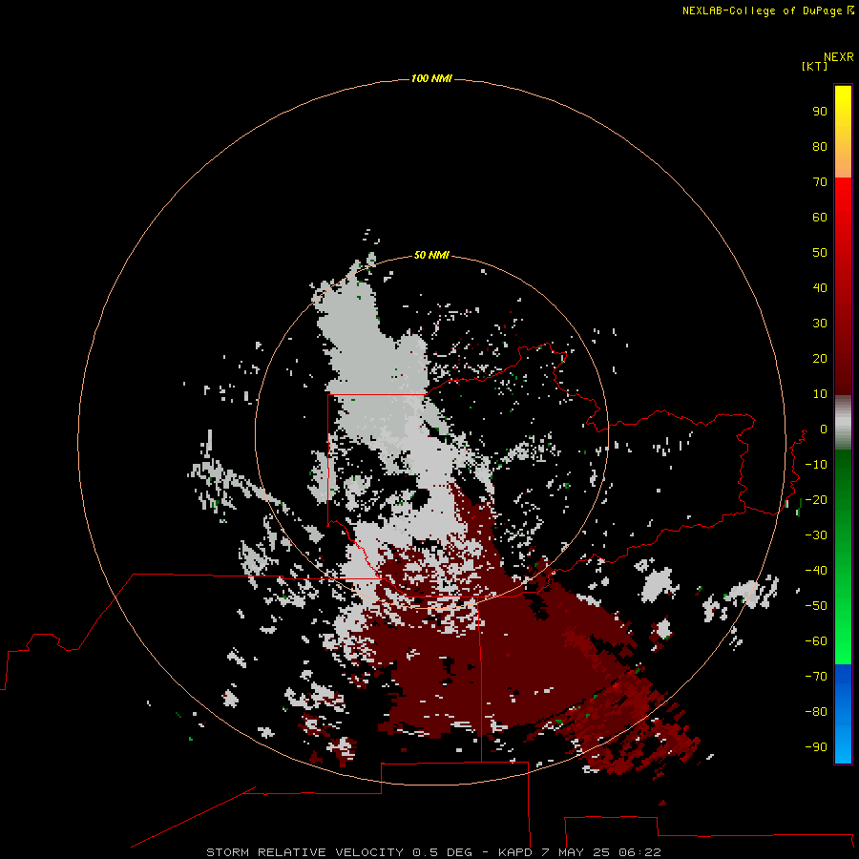Image resolution: width=859 pixels, height=859 pixels.
Task: Click the gray zero-velocity segment of the color bar
Action: coord(843,423)
